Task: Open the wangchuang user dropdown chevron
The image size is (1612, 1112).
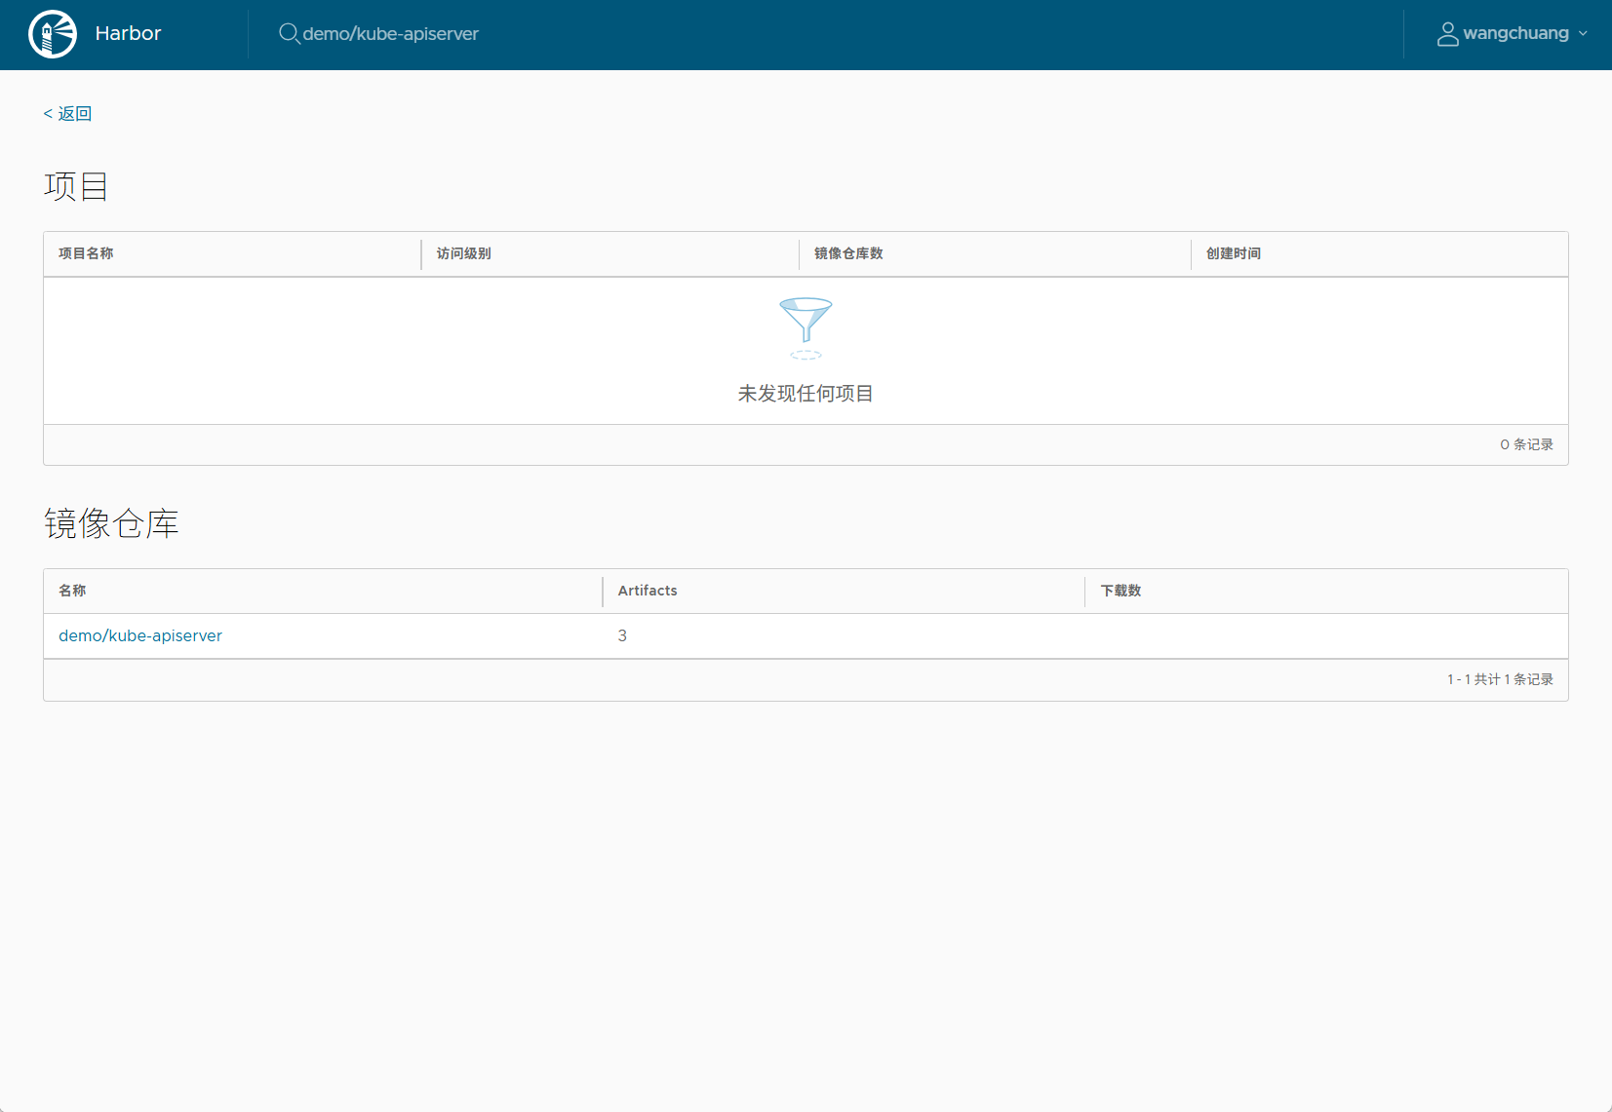Action: coord(1583,34)
